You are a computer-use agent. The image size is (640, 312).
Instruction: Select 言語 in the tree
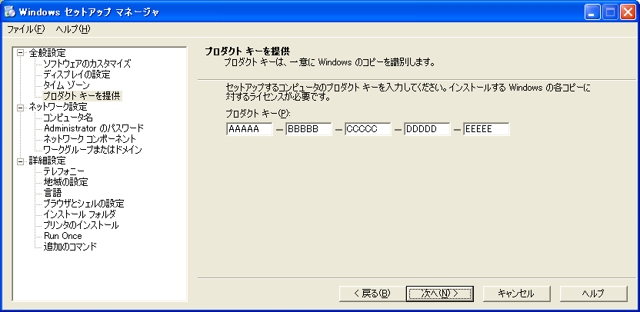pos(52,192)
